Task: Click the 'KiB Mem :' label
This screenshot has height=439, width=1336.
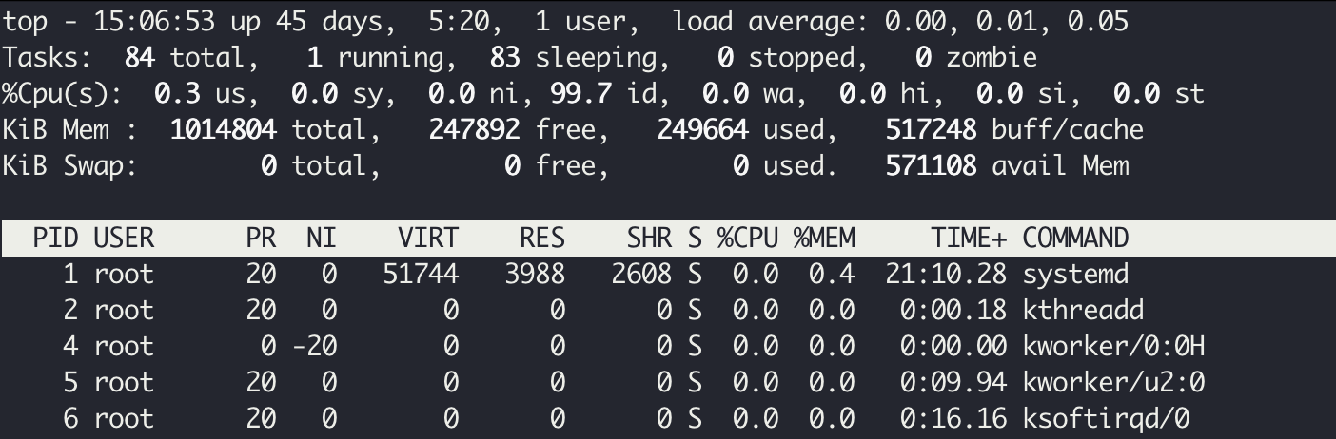Action: (x=70, y=129)
